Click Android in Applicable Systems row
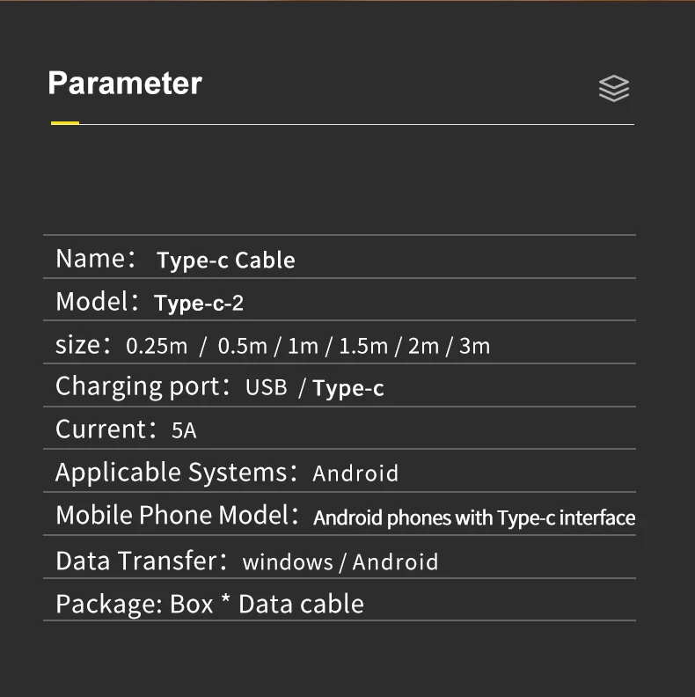695x697 pixels. click(355, 473)
